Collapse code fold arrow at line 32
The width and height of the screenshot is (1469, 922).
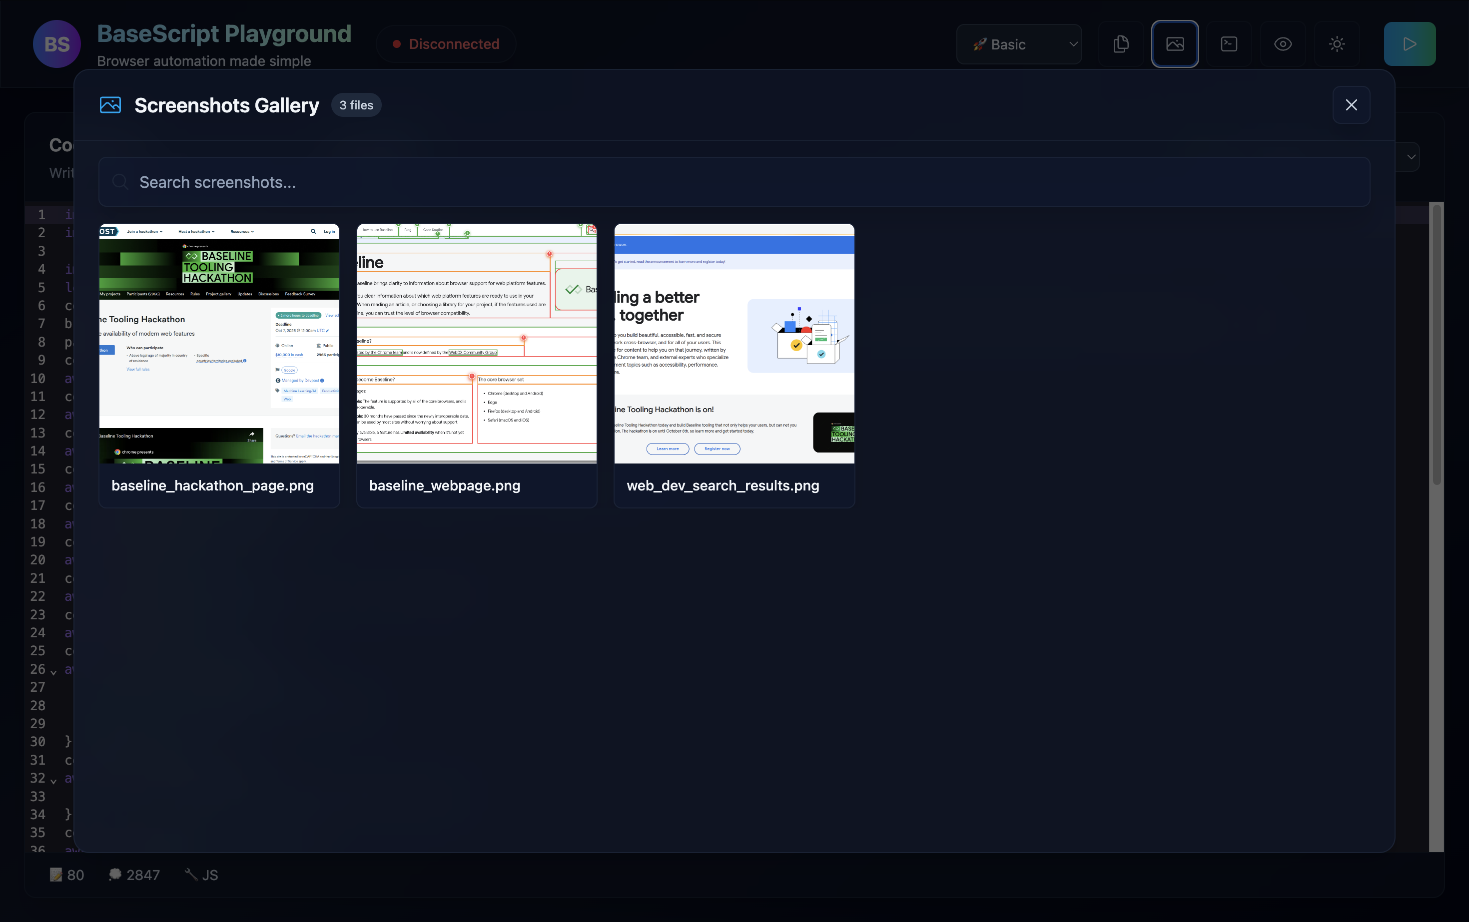click(x=53, y=781)
